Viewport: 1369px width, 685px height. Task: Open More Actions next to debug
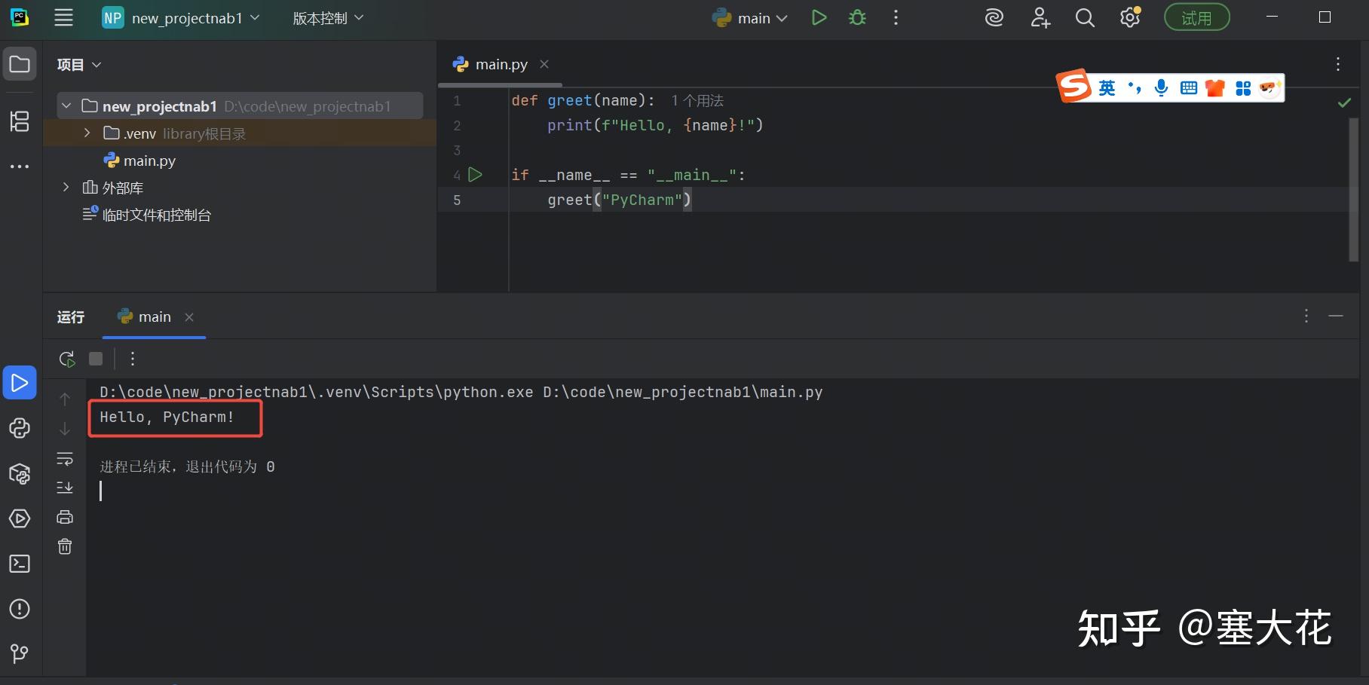pos(896,17)
